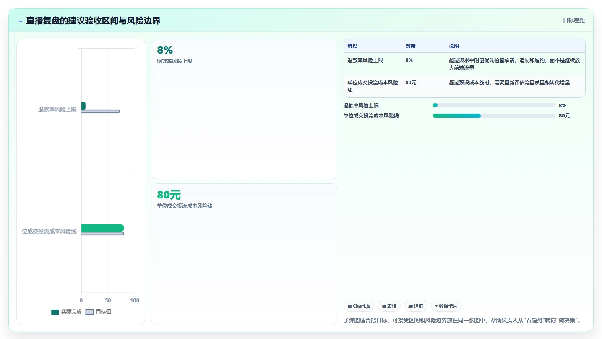Screen dimensions: 602x339
Task: Click the 维度 column header
Action: coord(352,46)
